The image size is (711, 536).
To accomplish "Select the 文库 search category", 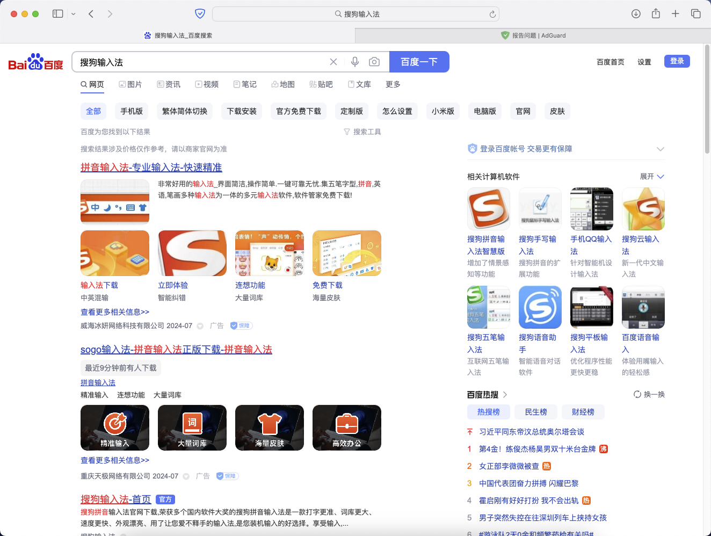I will [x=359, y=84].
